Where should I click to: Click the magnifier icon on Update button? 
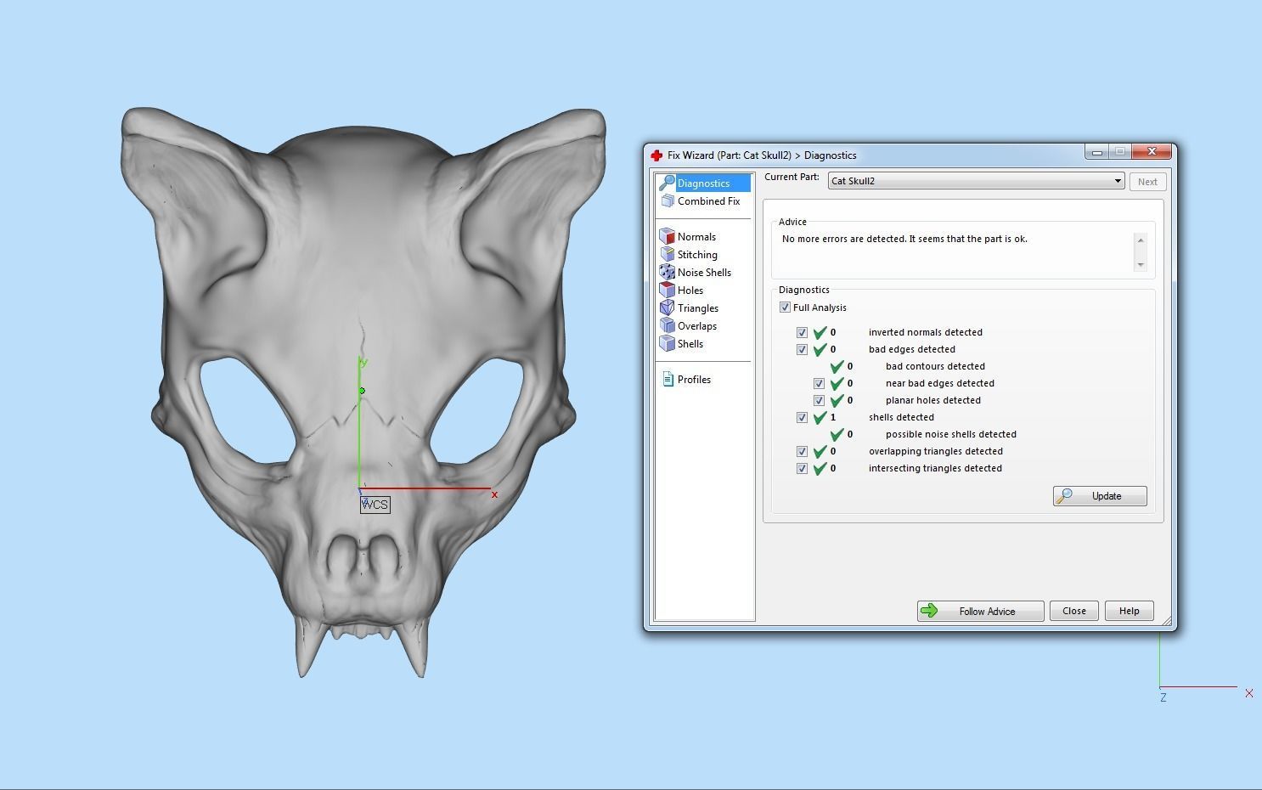point(1065,495)
